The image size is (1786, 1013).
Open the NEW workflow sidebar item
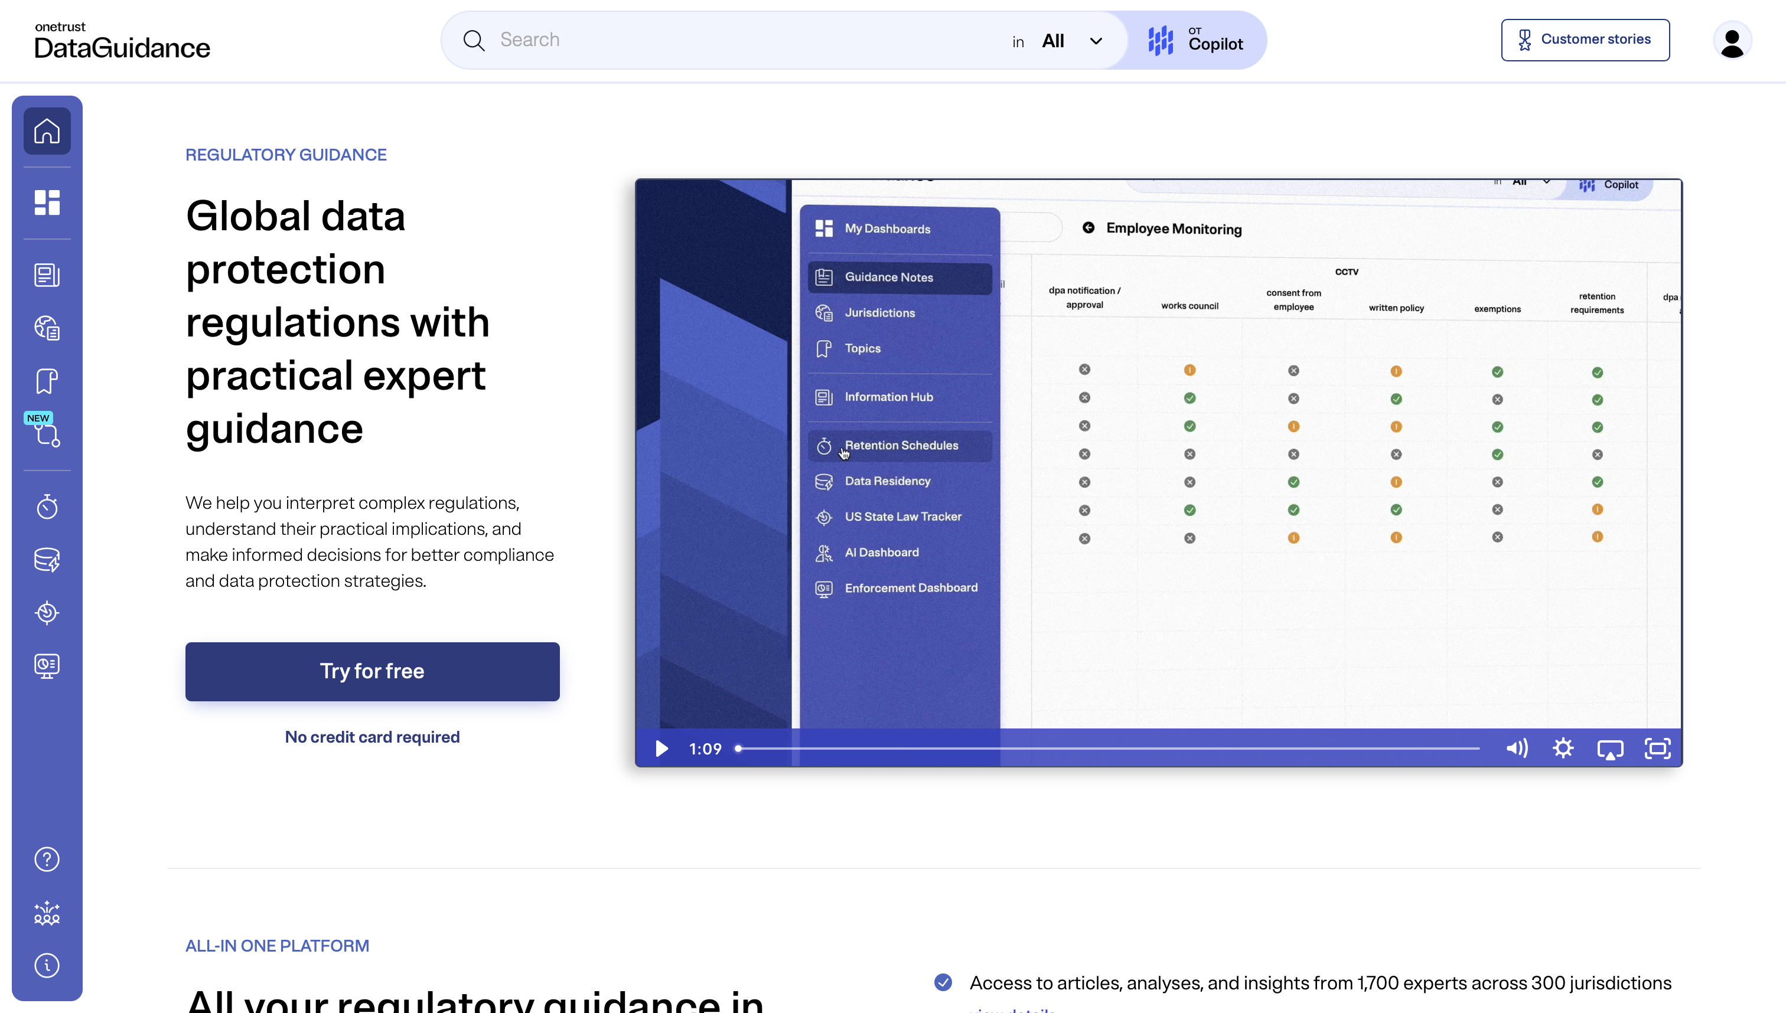(x=47, y=433)
